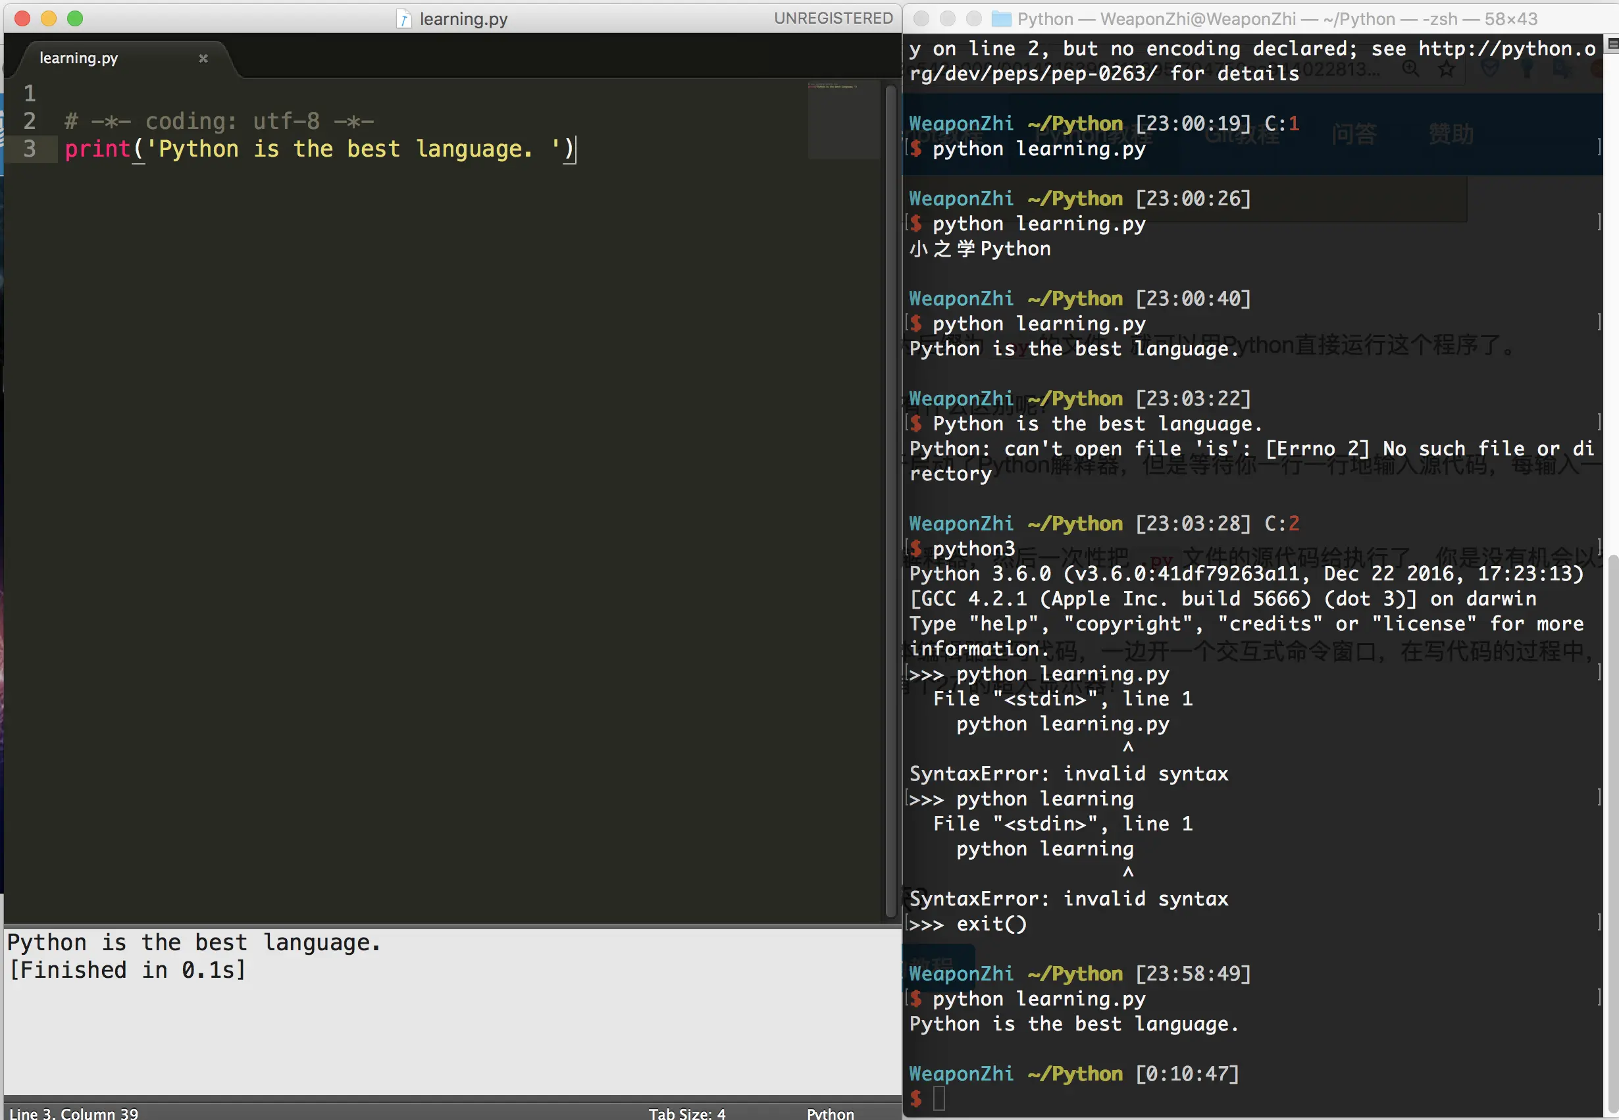Viewport: 1619px width, 1120px height.
Task: Open the Python syntax selector in status bar
Action: [830, 1113]
